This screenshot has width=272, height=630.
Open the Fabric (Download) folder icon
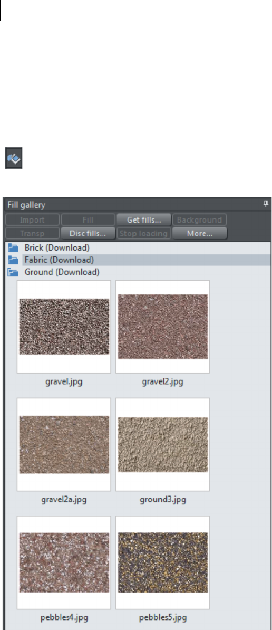tap(13, 260)
